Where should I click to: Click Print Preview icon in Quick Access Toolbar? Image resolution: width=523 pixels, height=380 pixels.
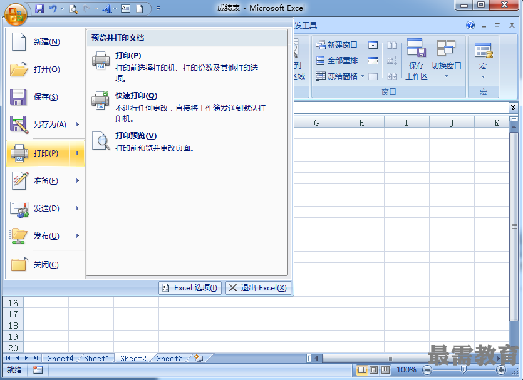point(73,9)
